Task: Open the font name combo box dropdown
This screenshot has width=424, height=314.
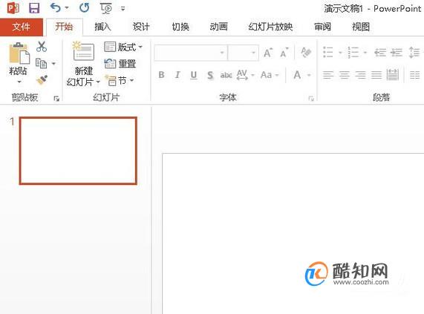Action: click(x=222, y=53)
